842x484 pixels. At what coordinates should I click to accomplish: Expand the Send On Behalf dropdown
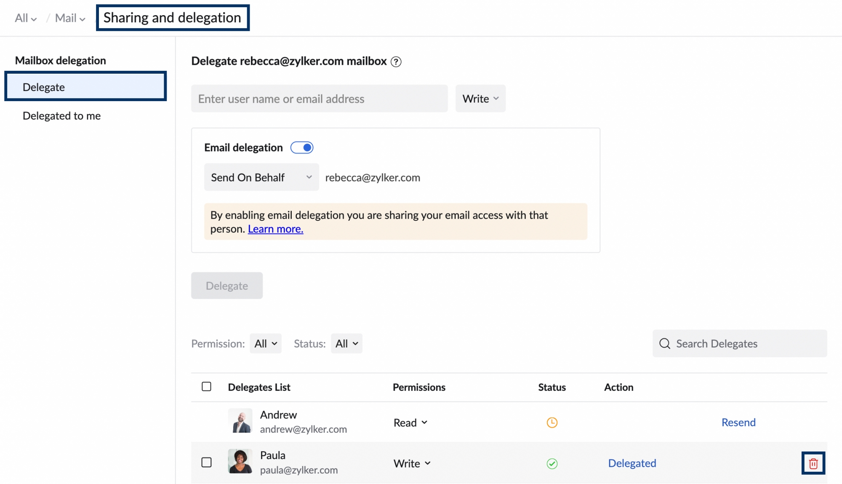(x=261, y=177)
